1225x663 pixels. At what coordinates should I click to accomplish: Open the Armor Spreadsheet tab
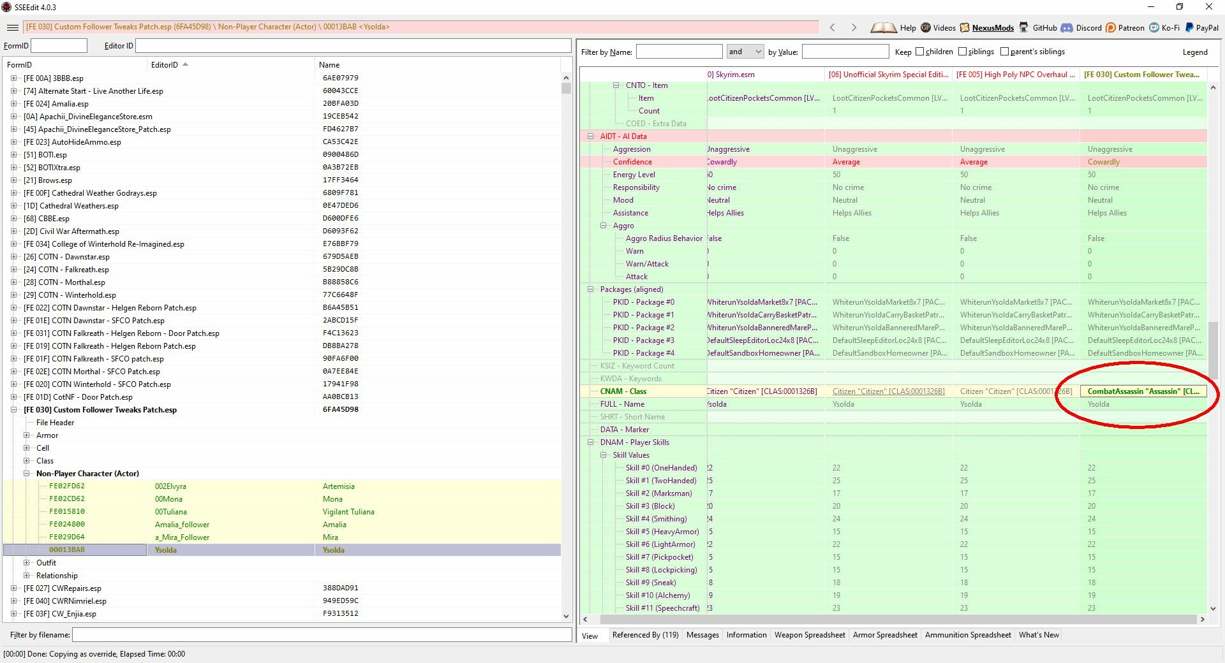[885, 635]
